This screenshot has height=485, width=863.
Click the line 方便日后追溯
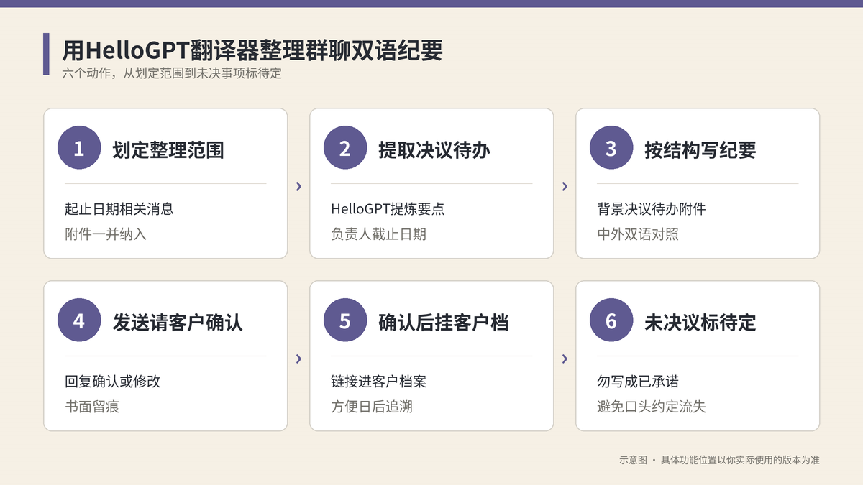[372, 406]
